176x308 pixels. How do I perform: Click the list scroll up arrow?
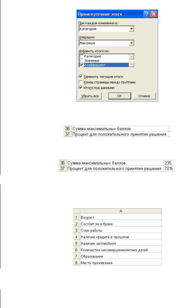(132, 57)
